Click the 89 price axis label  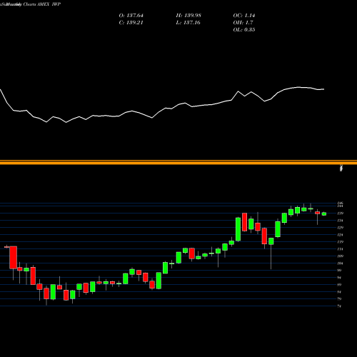(x=339, y=285)
